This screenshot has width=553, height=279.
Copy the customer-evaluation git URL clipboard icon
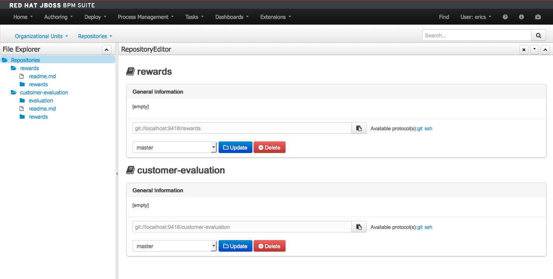(x=359, y=227)
